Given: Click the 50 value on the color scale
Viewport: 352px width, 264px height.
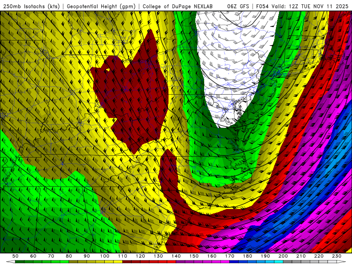Looking at the screenshot, I should (15, 256).
